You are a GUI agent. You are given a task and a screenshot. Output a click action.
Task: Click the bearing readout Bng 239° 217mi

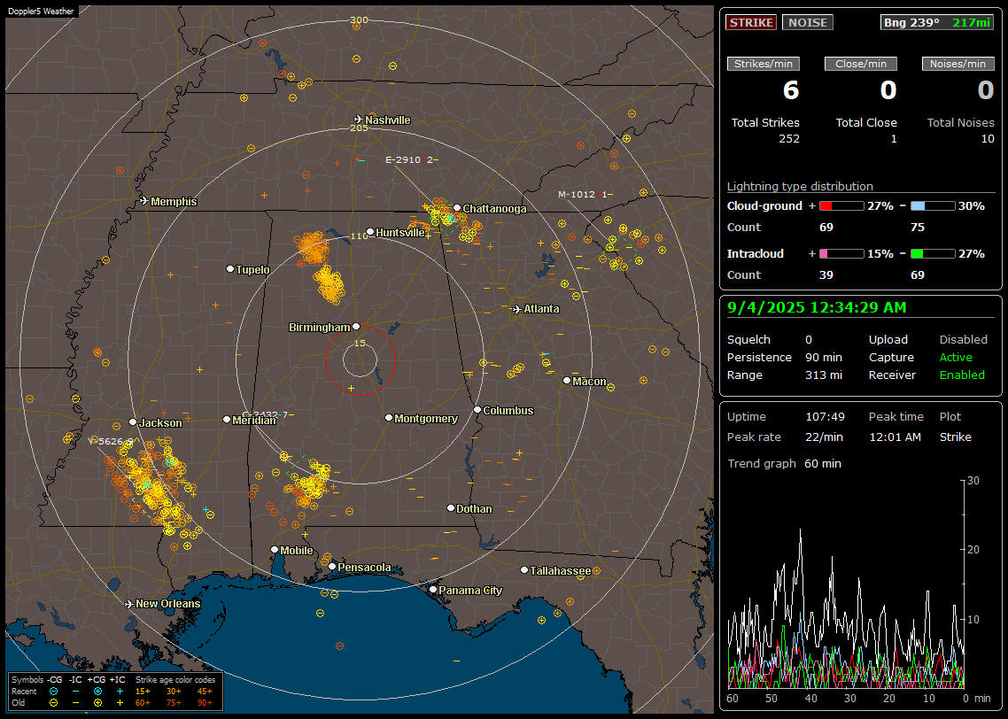point(937,22)
